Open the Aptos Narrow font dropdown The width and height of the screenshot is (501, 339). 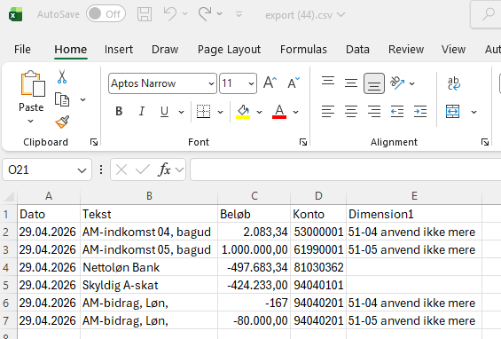tap(211, 83)
